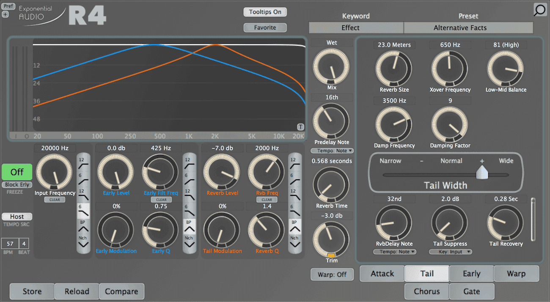The image size is (550, 302).
Task: Click the vertical scrollbar beside Tail Recovery
Action: pyautogui.click(x=533, y=219)
